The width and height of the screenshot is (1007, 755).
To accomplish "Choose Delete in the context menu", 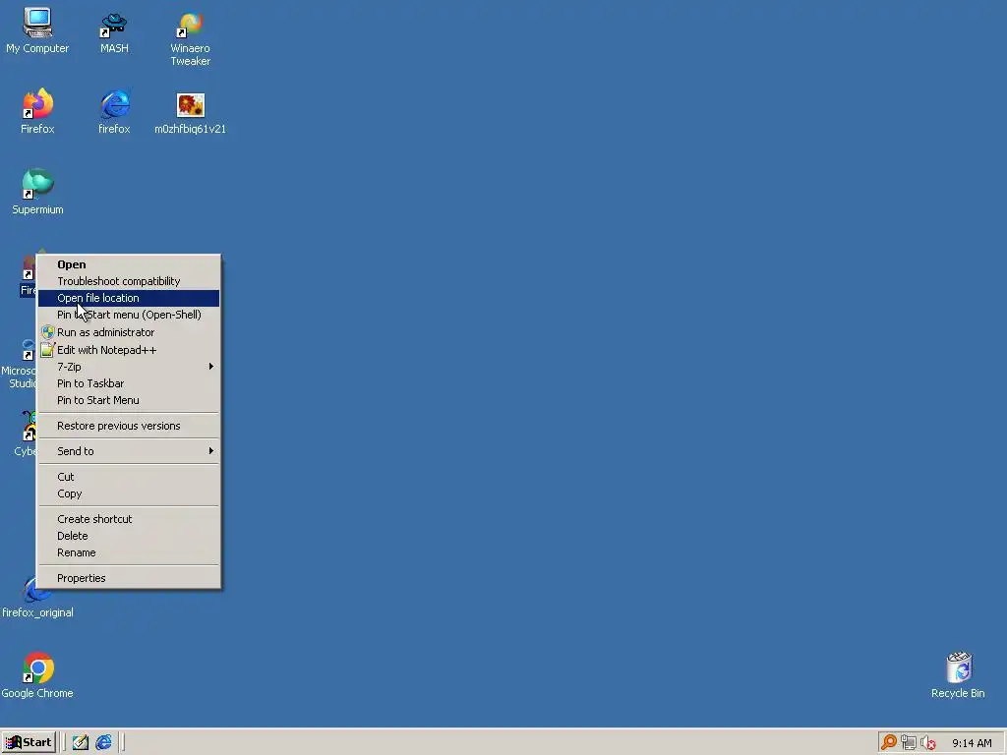I will [x=129, y=536].
